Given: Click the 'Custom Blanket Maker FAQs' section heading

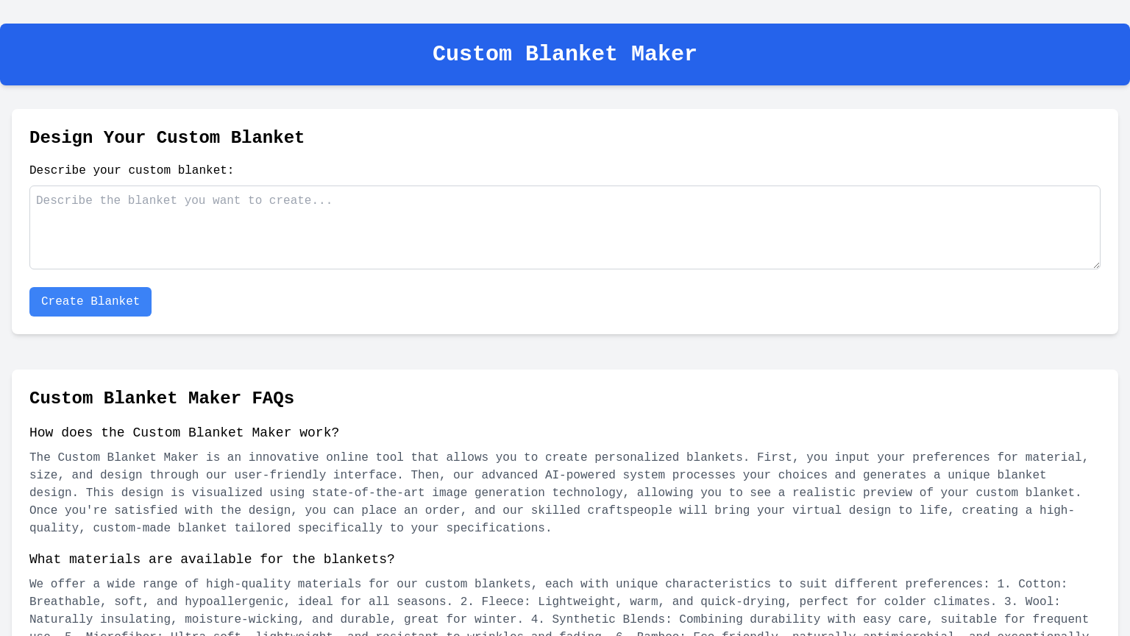Looking at the screenshot, I should pos(161,398).
